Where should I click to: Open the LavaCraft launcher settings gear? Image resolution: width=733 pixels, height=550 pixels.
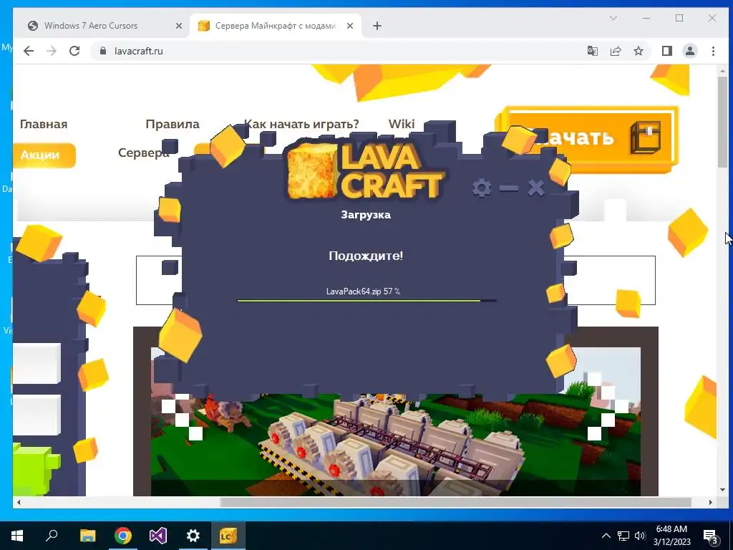coord(481,188)
